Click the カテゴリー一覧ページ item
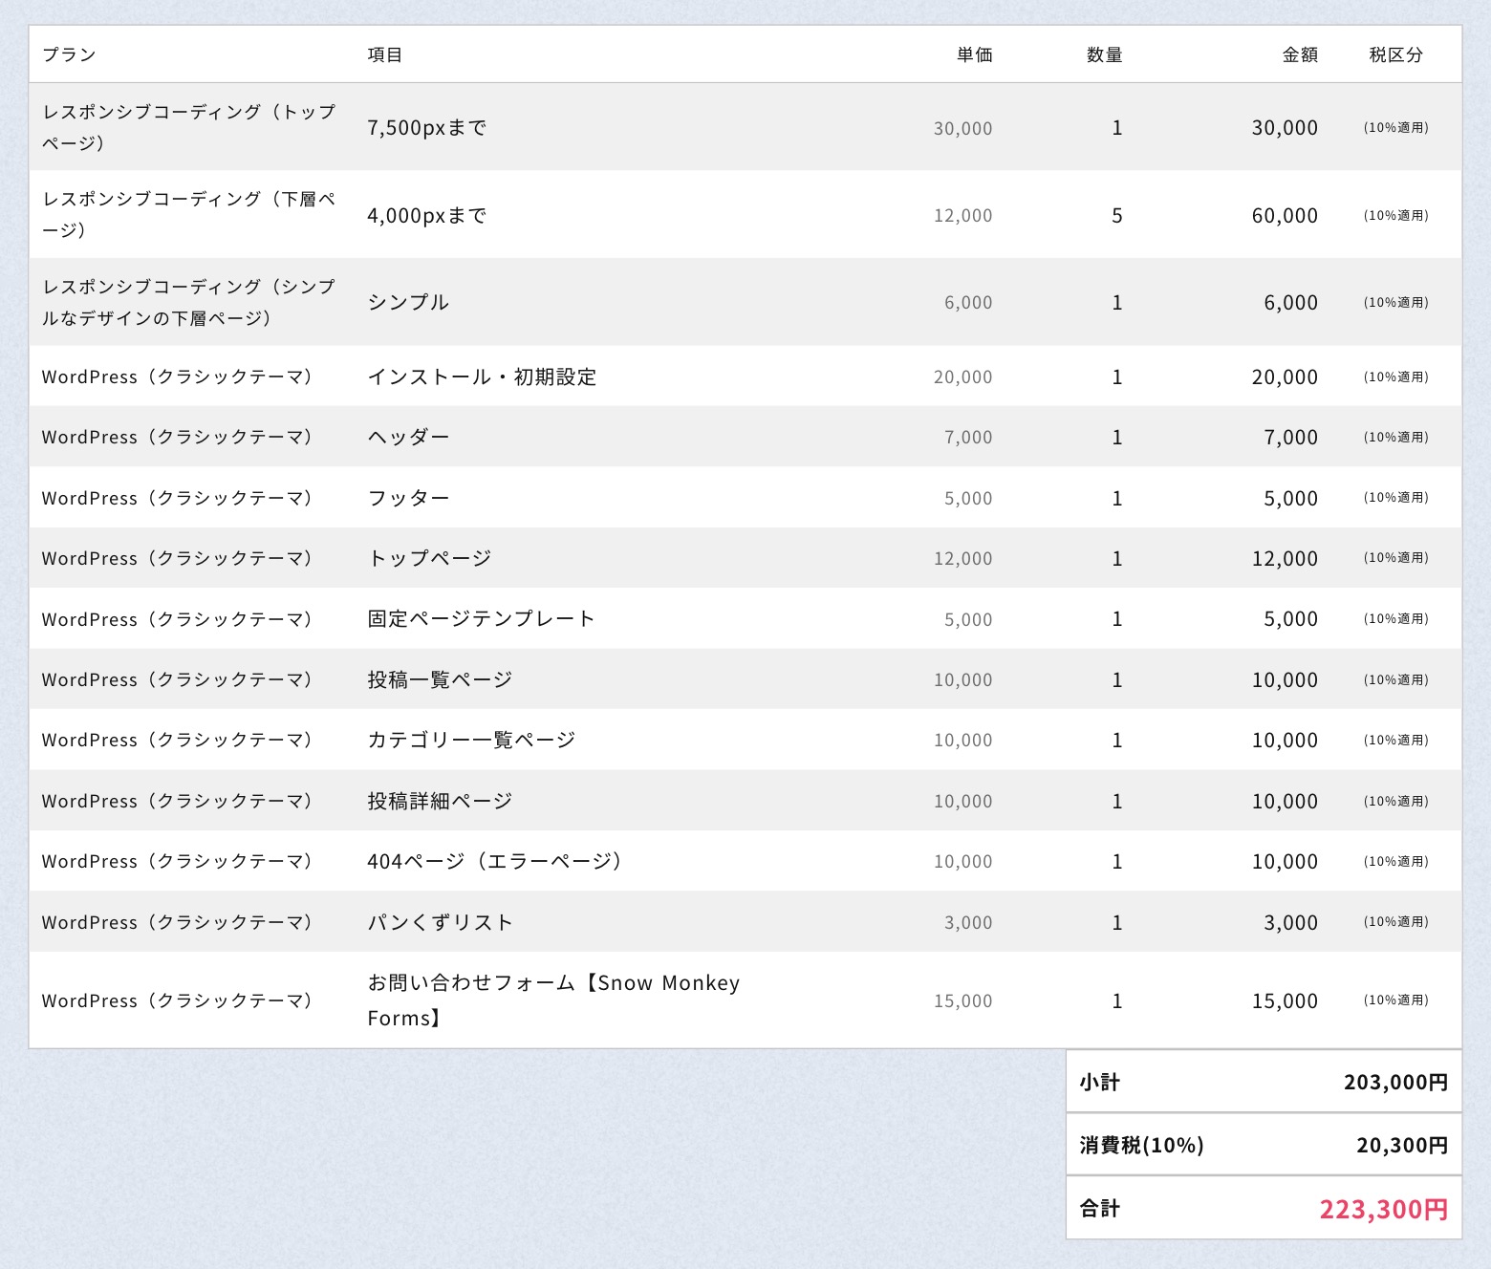This screenshot has height=1269, width=1491. coord(471,740)
